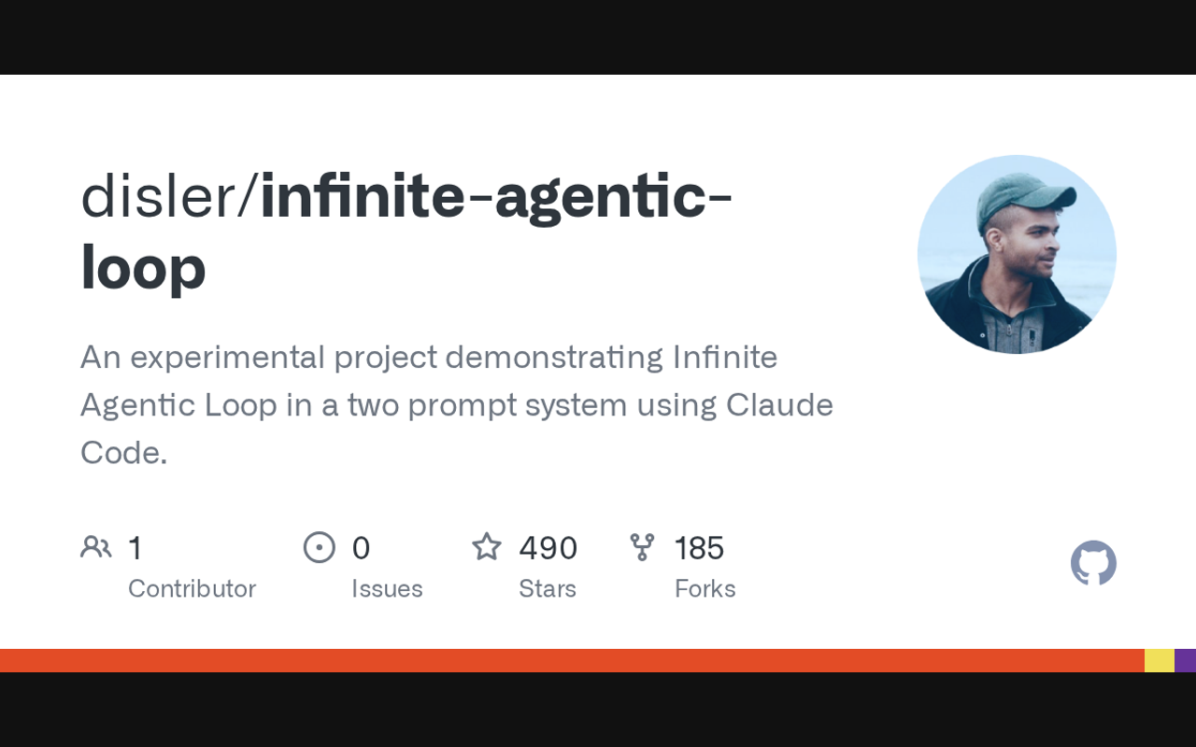
Task: Click the star count "490"
Action: tap(548, 548)
